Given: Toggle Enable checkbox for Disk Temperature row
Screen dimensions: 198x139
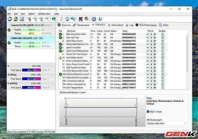Looking at the screenshot, I should 163,88.
